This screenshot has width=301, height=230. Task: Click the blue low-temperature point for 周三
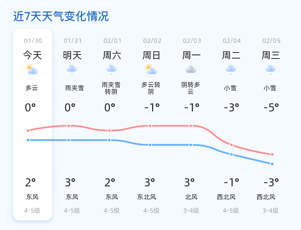click(x=272, y=164)
